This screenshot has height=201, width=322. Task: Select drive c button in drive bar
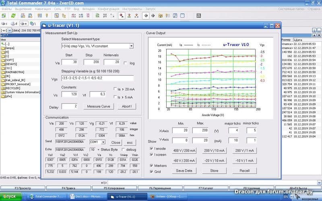tap(4, 23)
